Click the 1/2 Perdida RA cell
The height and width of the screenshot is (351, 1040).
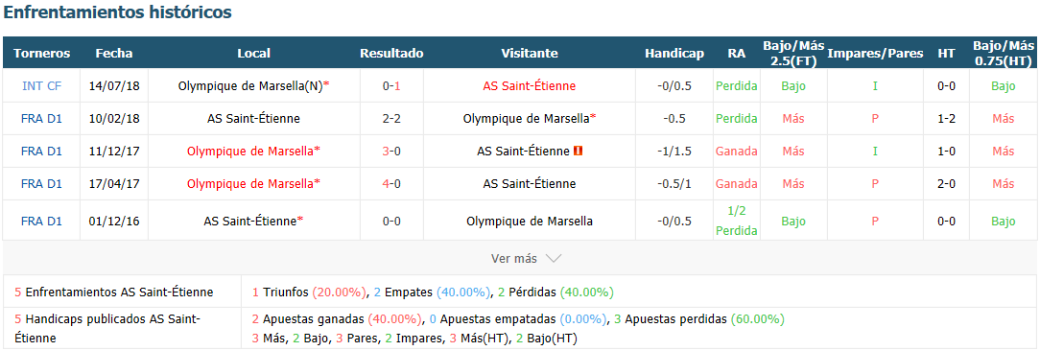point(736,221)
